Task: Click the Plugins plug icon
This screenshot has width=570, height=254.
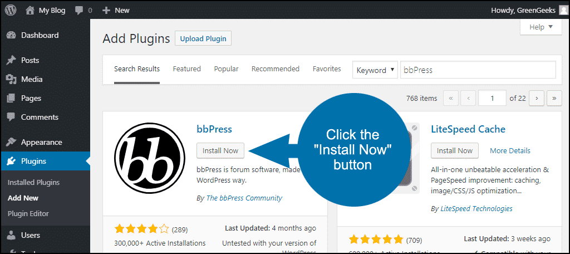Action: coord(12,161)
